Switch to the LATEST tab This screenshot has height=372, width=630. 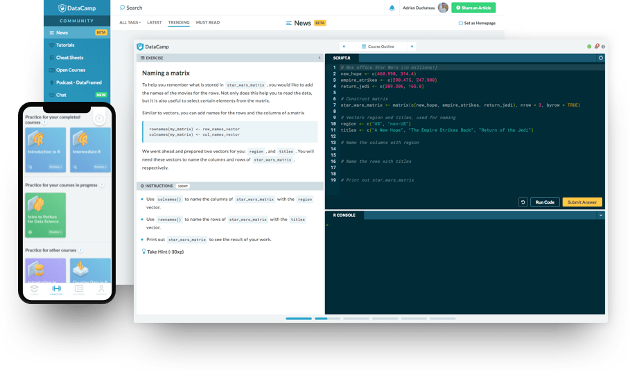[155, 22]
